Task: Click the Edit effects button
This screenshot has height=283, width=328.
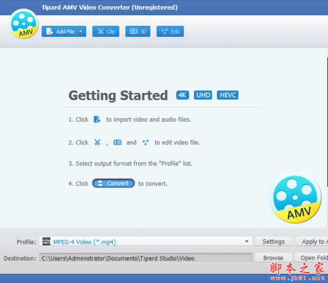Action: (171, 32)
